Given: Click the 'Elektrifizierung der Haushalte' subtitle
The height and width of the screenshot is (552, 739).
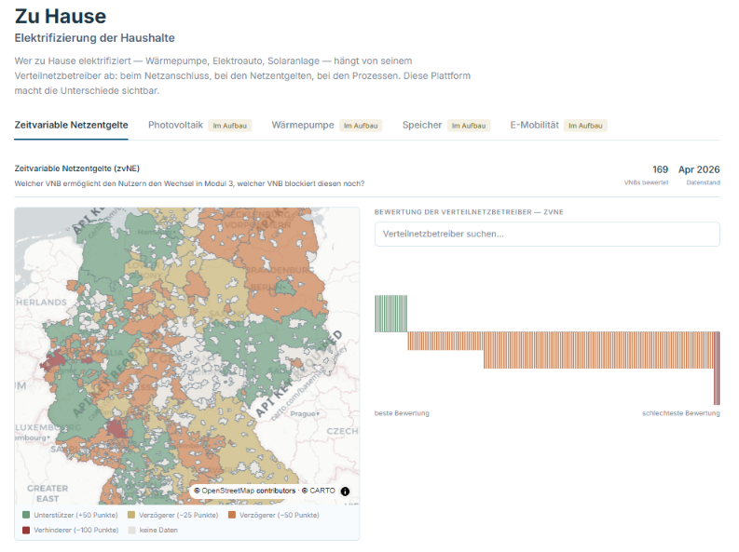Looking at the screenshot, I should pos(94,38).
